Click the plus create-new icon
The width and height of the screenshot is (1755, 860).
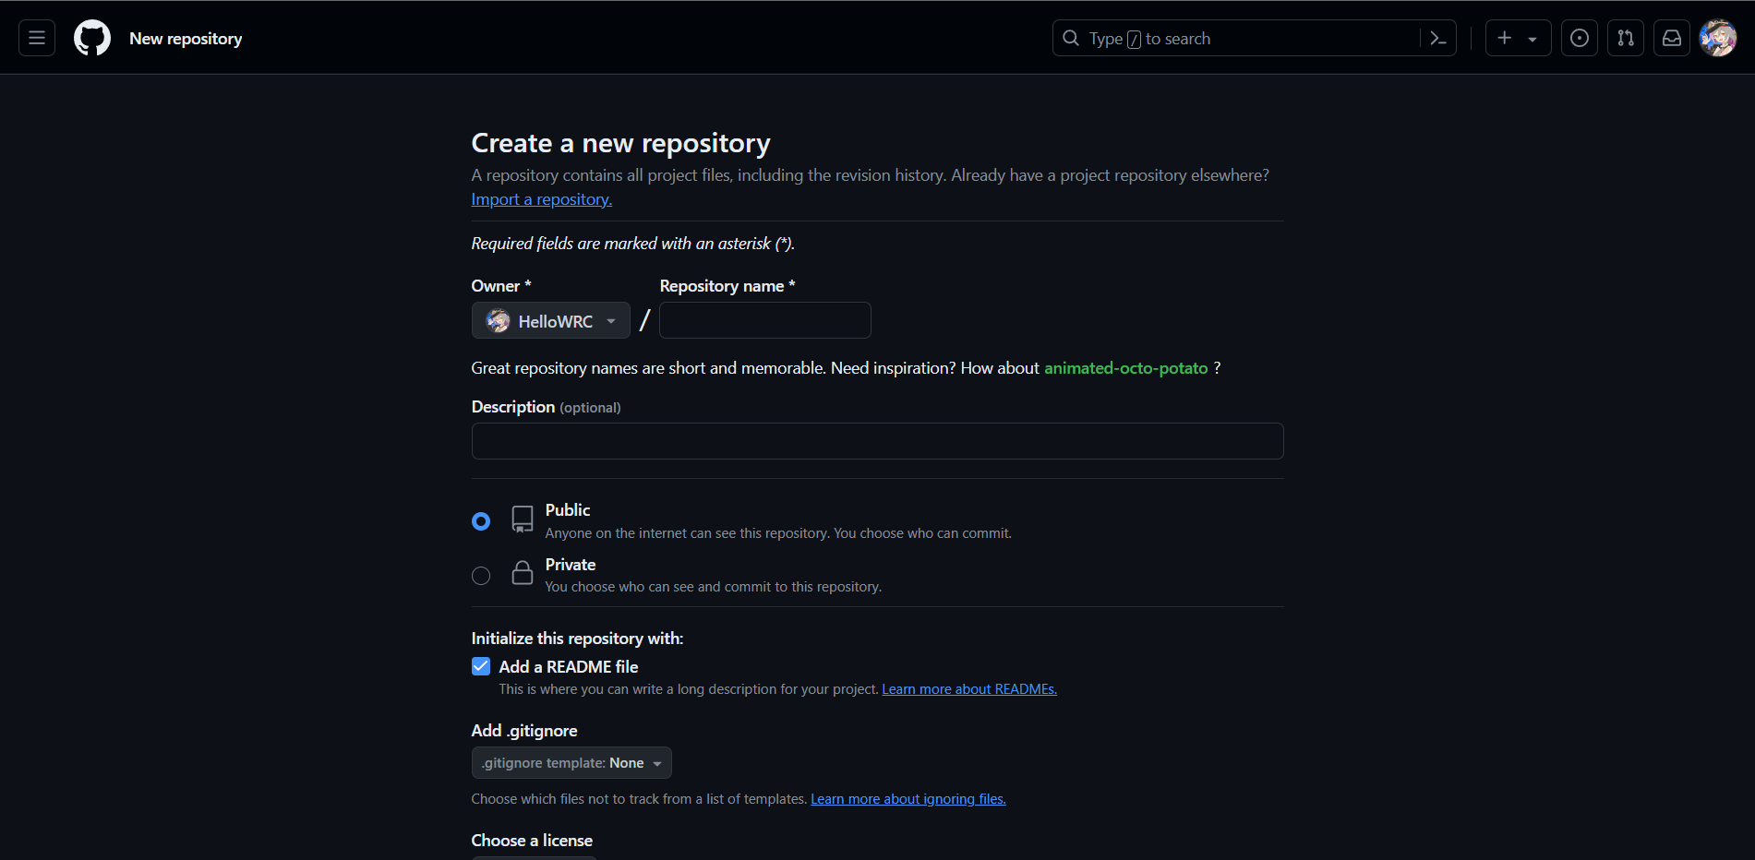point(1505,38)
